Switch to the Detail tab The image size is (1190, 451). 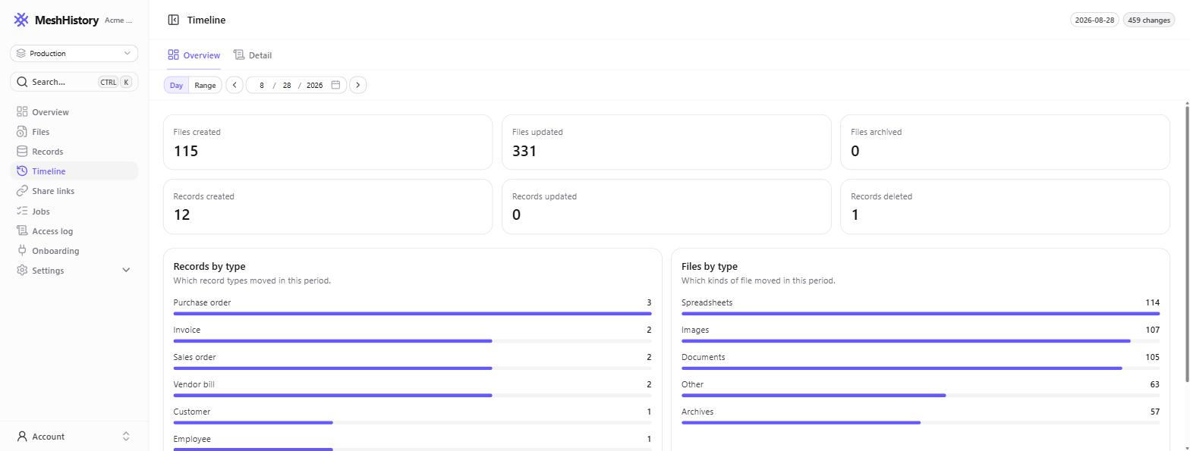point(252,55)
